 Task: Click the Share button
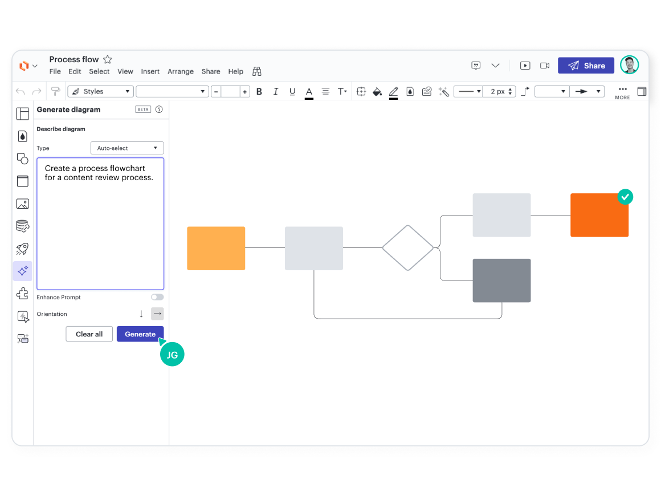click(586, 66)
